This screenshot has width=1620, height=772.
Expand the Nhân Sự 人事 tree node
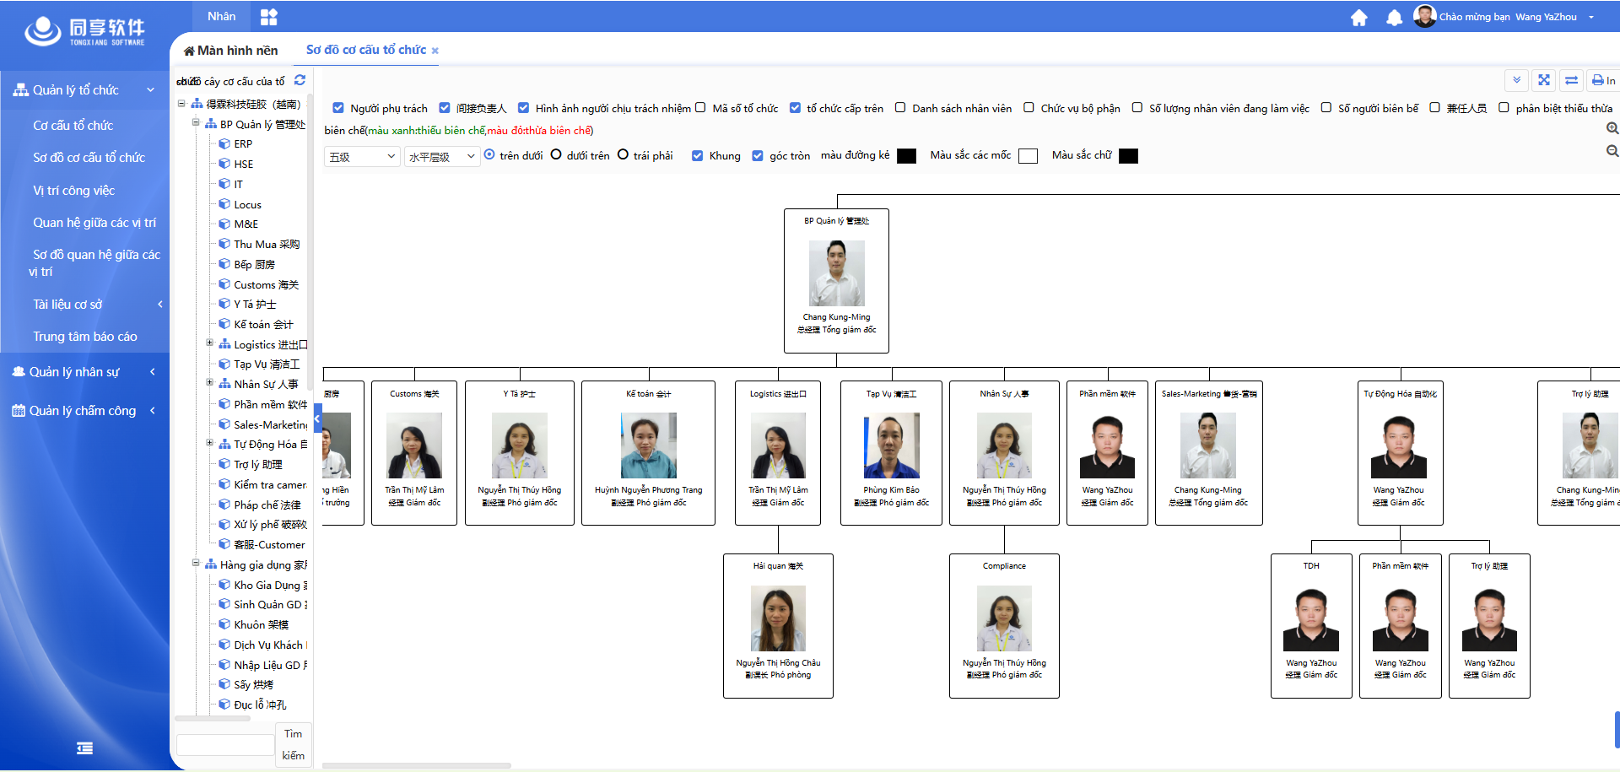click(210, 382)
